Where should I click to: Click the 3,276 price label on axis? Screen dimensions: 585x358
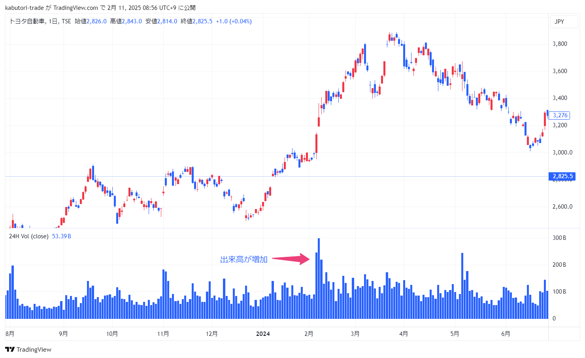(x=560, y=115)
